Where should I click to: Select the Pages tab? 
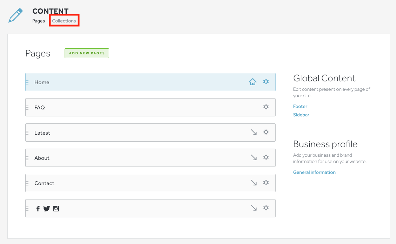(38, 21)
